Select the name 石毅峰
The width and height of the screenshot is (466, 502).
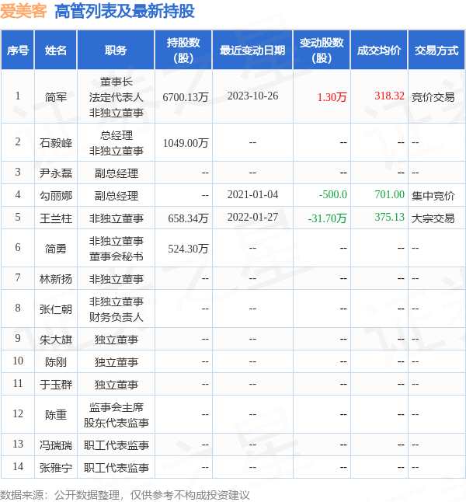[56, 143]
